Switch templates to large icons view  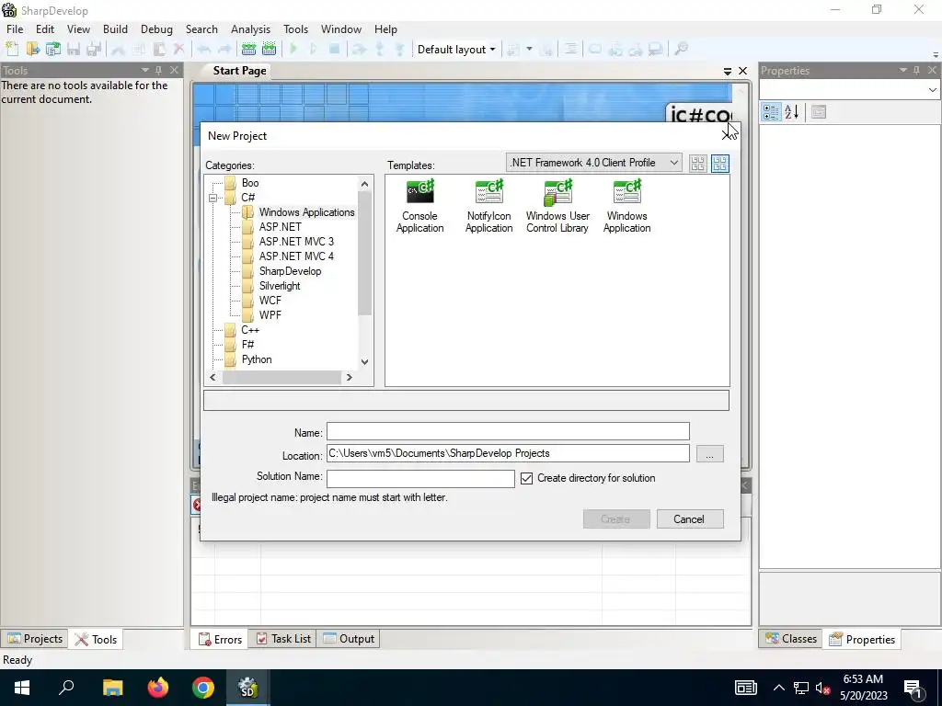[719, 164]
